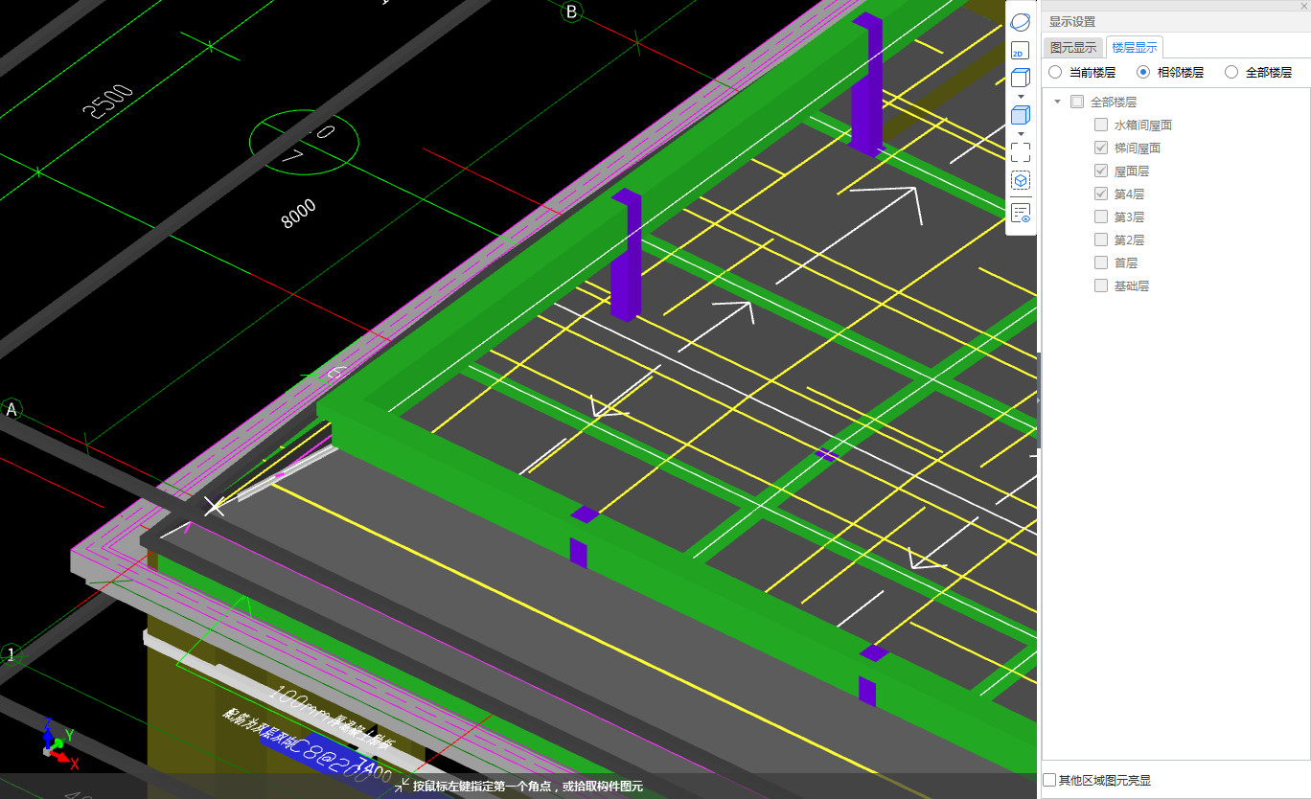
Task: Click the green circled number 7 mark
Action: 304,143
